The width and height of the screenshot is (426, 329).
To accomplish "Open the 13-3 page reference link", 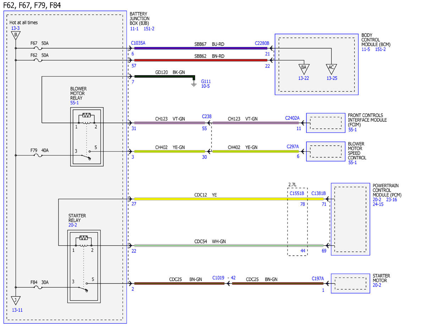I will pyautogui.click(x=16, y=28).
